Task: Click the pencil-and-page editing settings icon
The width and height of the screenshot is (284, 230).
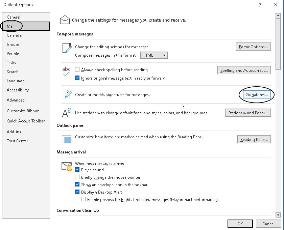Action: click(x=67, y=48)
